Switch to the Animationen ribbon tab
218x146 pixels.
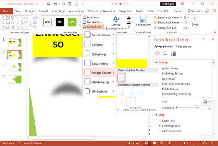click(76, 11)
